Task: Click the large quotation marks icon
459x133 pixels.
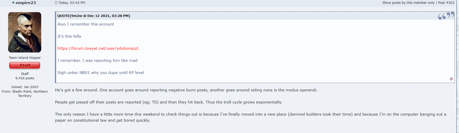Action: (x=446, y=16)
